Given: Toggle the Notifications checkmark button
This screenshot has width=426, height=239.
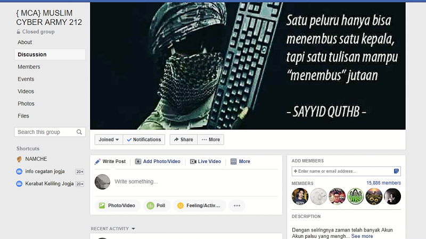Looking at the screenshot, I should pyautogui.click(x=144, y=140).
